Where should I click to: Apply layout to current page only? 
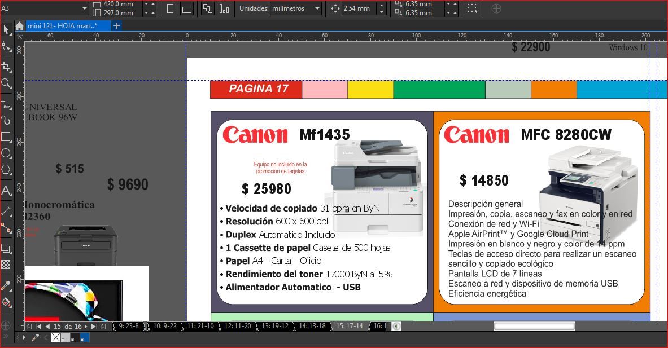[224, 8]
